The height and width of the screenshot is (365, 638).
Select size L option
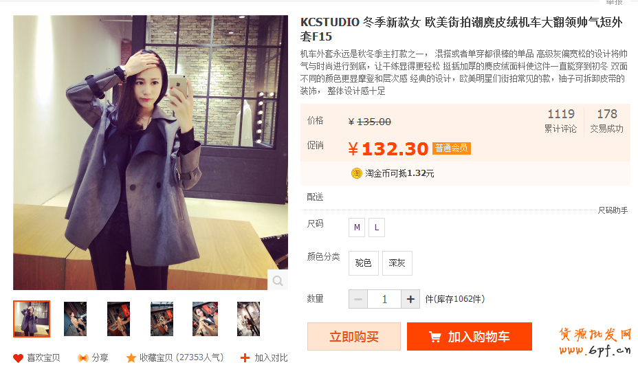tap(377, 228)
